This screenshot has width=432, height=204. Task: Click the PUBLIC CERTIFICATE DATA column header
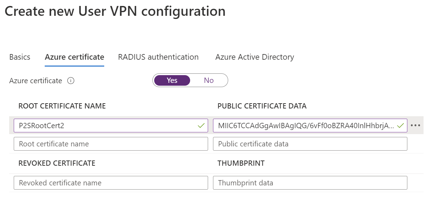262,106
